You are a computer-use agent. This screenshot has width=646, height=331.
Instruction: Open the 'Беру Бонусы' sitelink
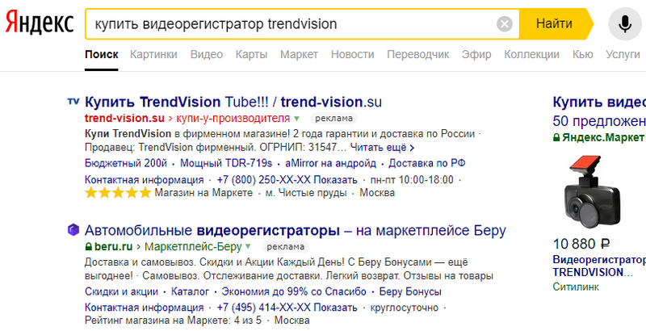pyautogui.click(x=410, y=292)
